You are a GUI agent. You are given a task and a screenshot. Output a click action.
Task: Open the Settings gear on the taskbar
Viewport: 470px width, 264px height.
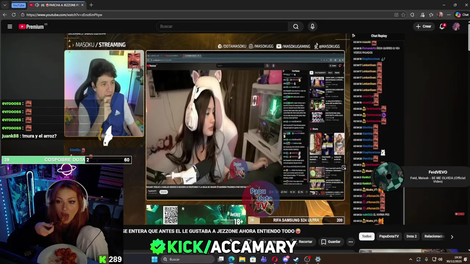[x=318, y=259]
